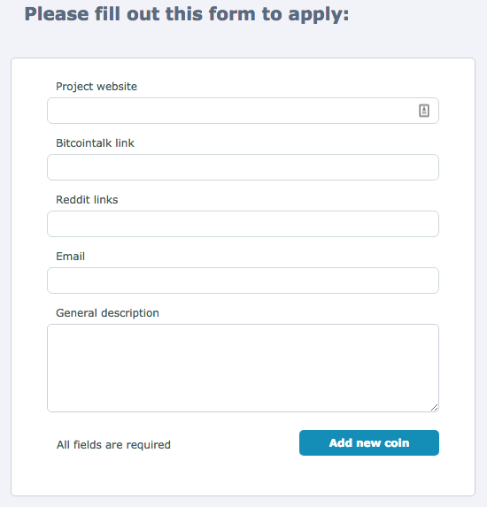Click the word required in the footer note
Screen dimensions: 487x507
[148, 445]
